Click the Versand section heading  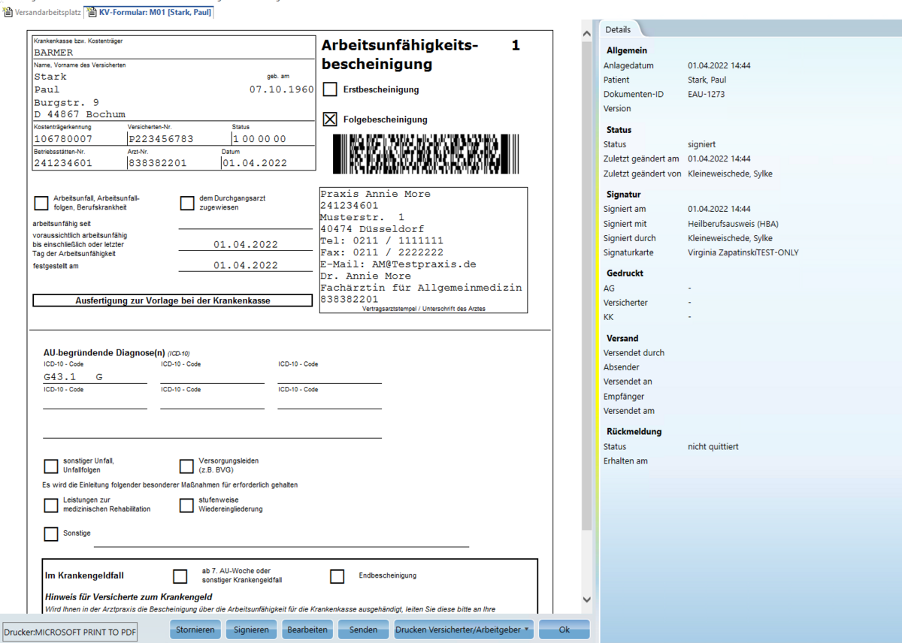coord(622,338)
